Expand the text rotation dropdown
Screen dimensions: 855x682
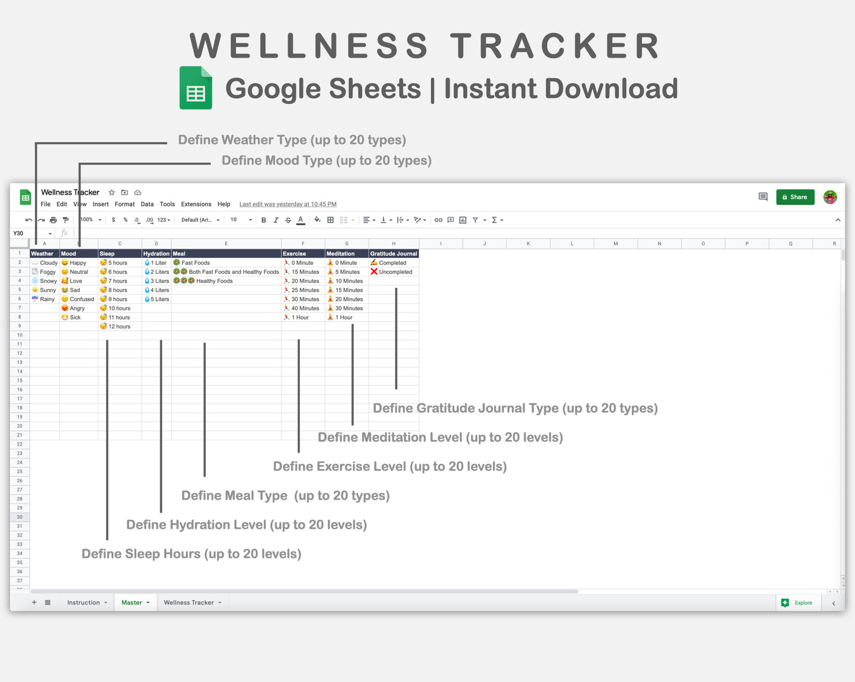(419, 220)
